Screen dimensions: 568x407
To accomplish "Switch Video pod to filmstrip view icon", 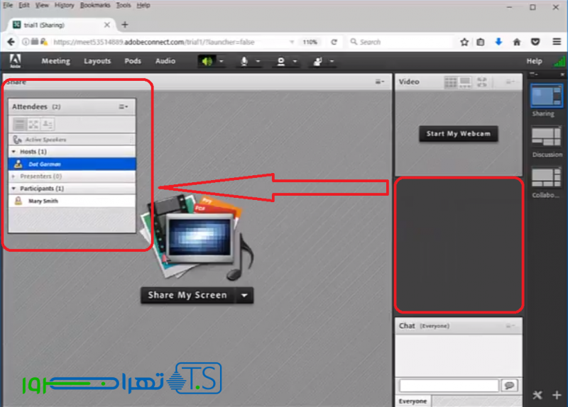I will click(466, 82).
